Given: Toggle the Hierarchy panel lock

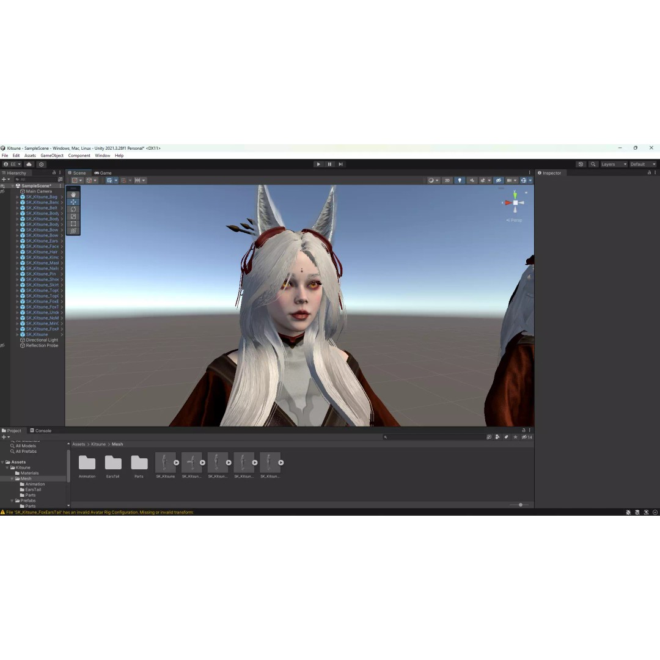Looking at the screenshot, I should pos(54,172).
